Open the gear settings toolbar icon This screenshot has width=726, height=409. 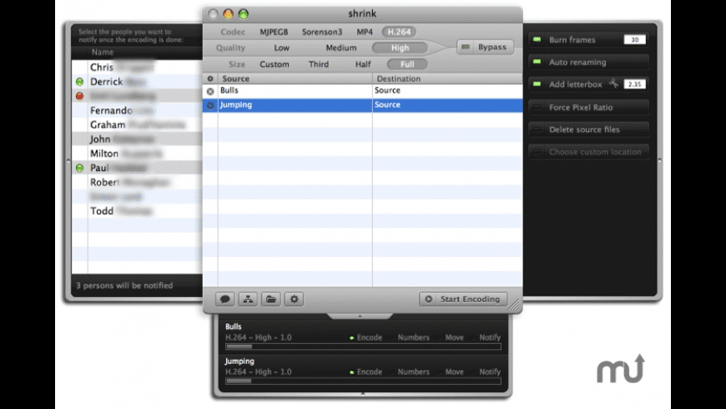point(294,299)
